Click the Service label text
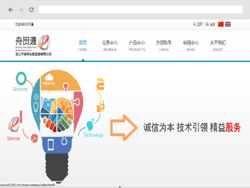Image resolution: width=250 pixels, height=188 pixels. 14,138
